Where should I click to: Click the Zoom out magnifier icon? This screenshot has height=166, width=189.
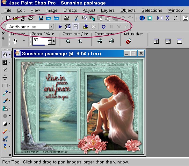pyautogui.click(x=68, y=41)
